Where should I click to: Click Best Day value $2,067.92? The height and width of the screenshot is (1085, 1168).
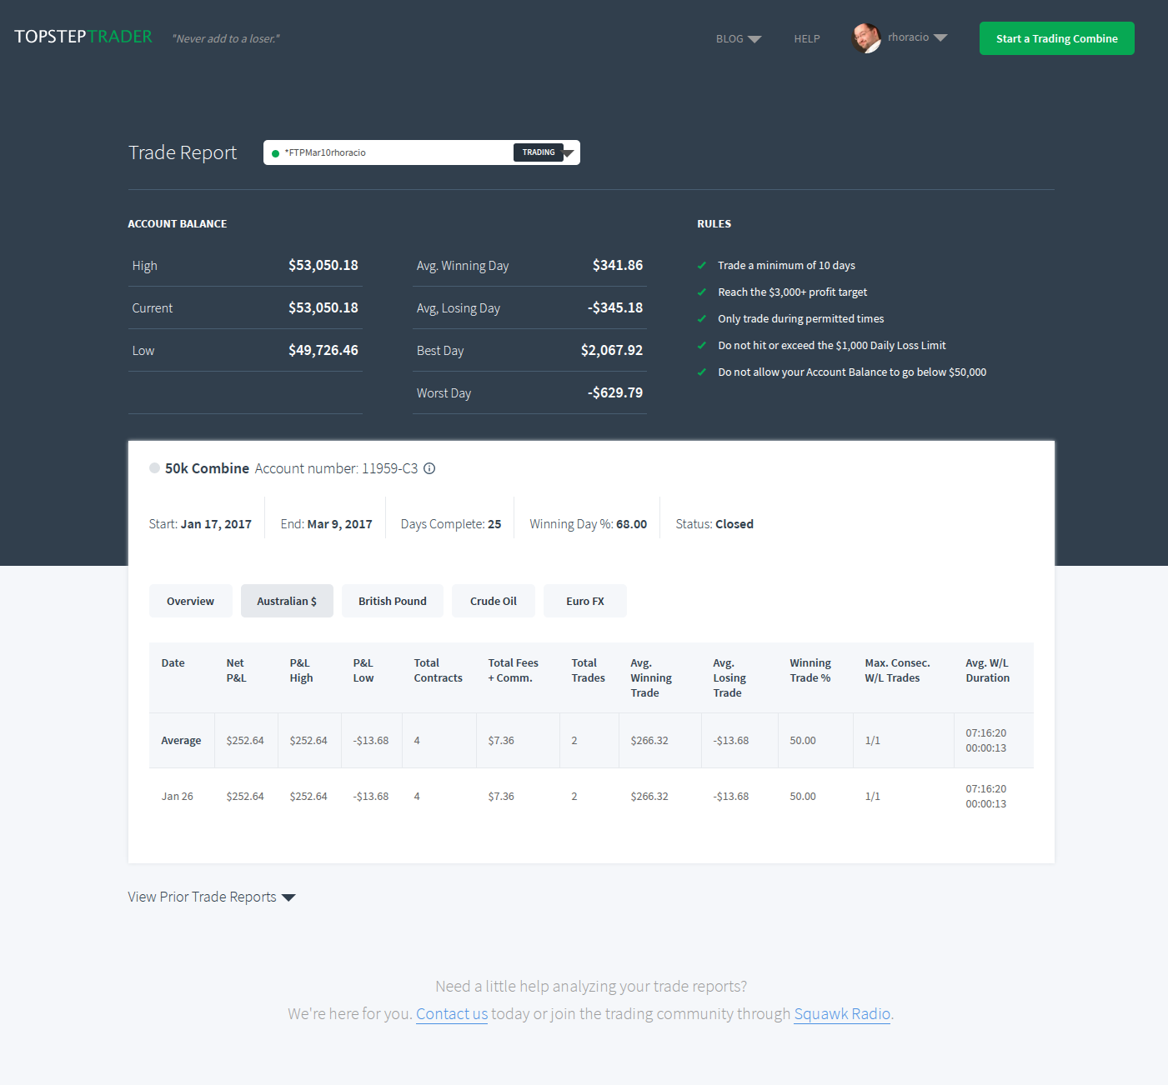tap(612, 350)
